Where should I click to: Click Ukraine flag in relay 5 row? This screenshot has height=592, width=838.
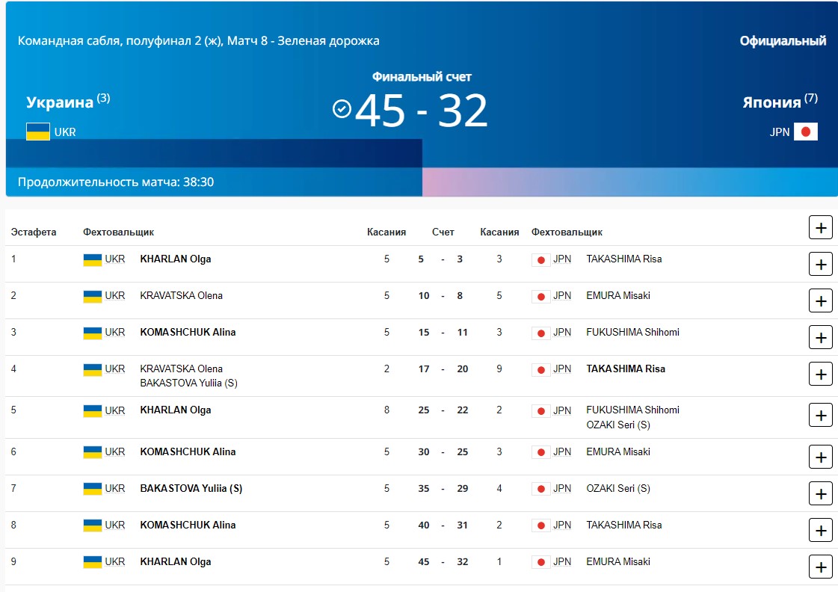(93, 411)
